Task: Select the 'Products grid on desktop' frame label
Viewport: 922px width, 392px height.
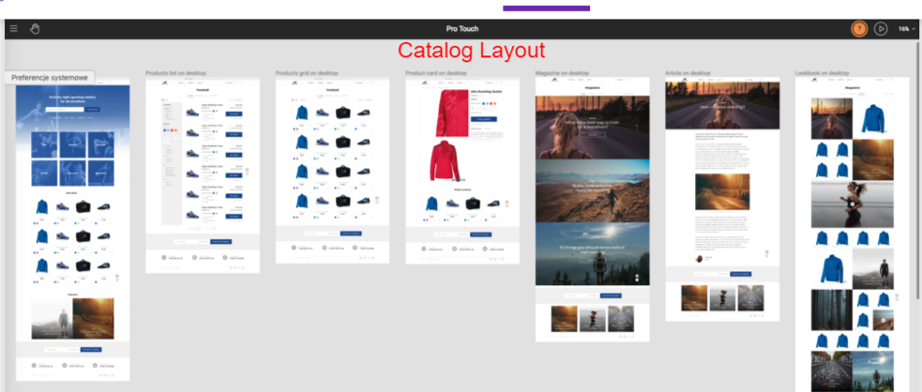Action: [307, 73]
